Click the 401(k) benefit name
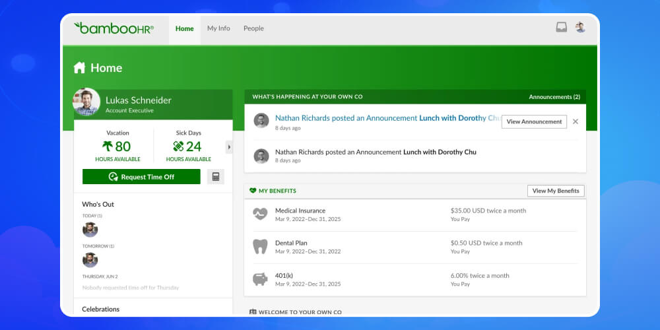The width and height of the screenshot is (660, 330). (284, 275)
